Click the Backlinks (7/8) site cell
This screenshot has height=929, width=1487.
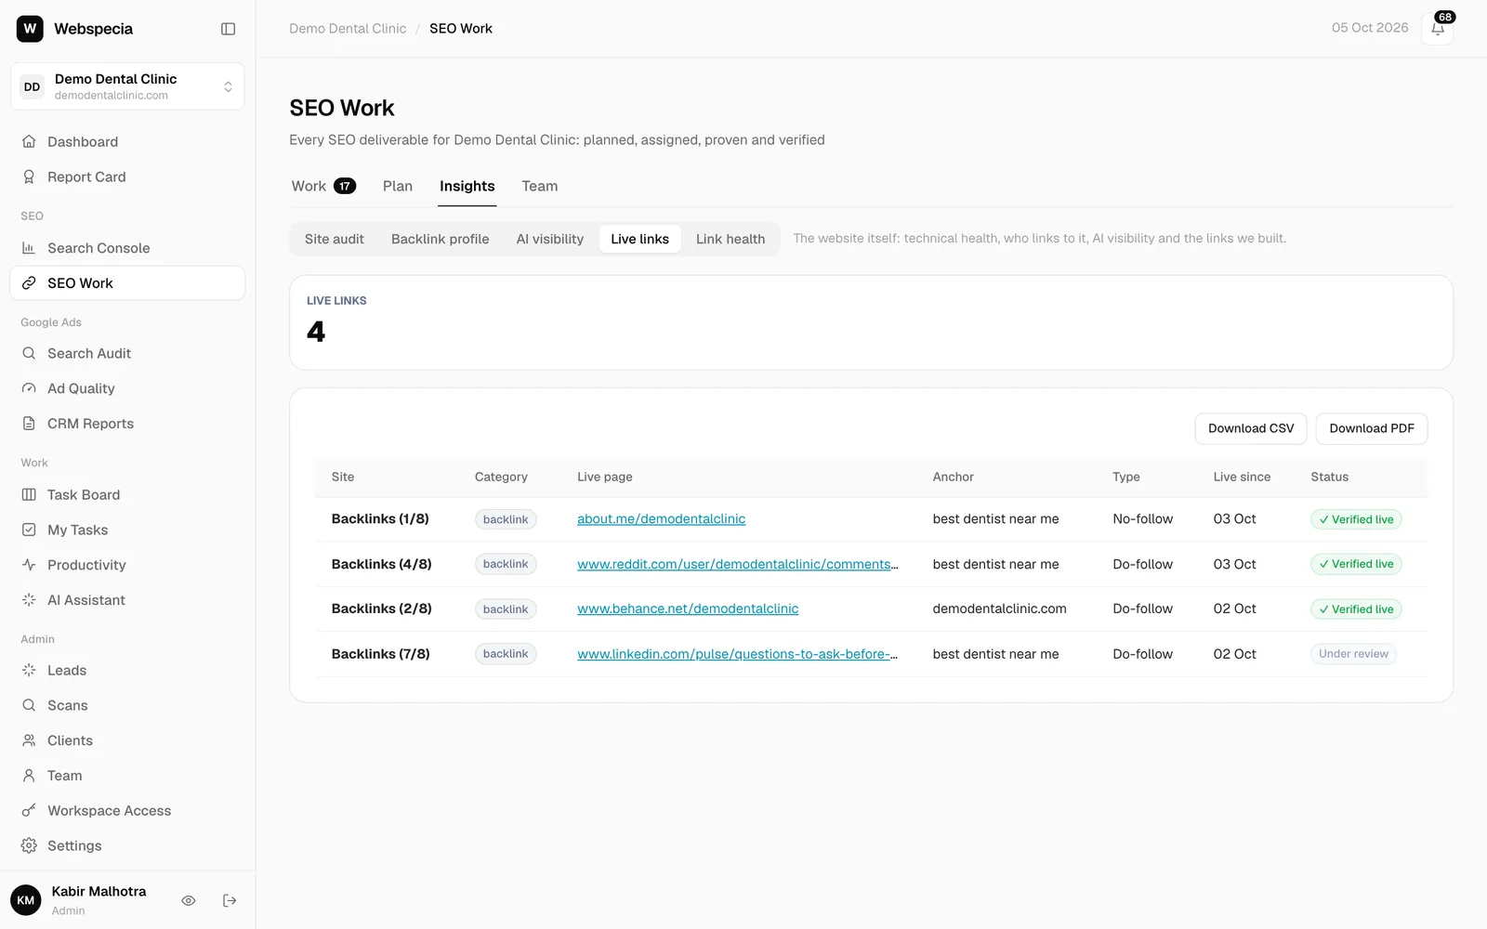381,654
